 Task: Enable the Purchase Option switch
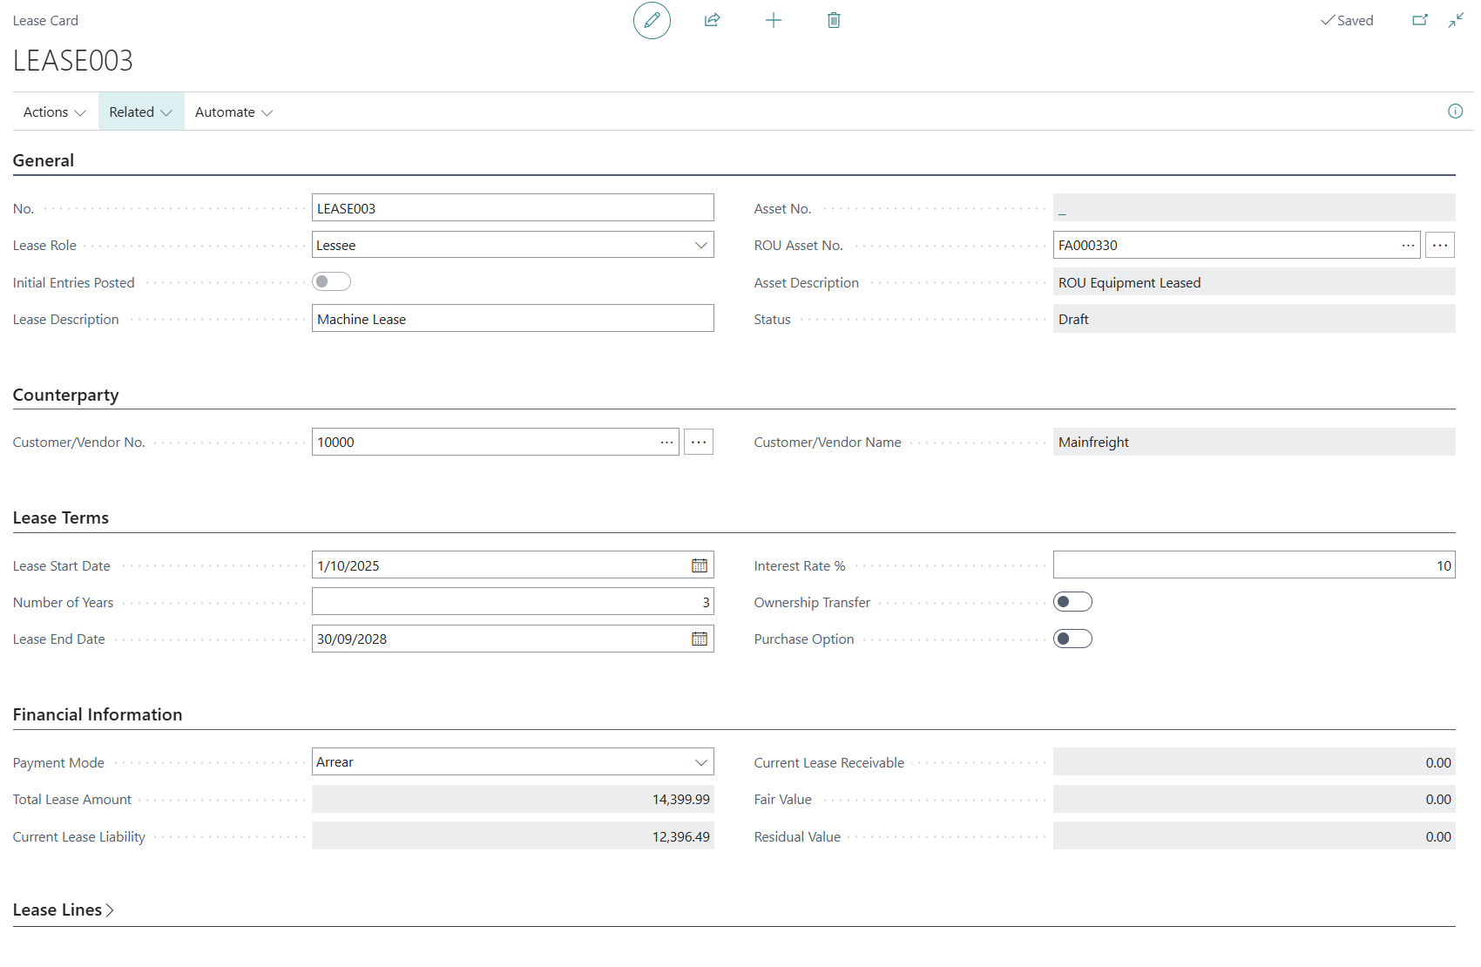click(1072, 639)
